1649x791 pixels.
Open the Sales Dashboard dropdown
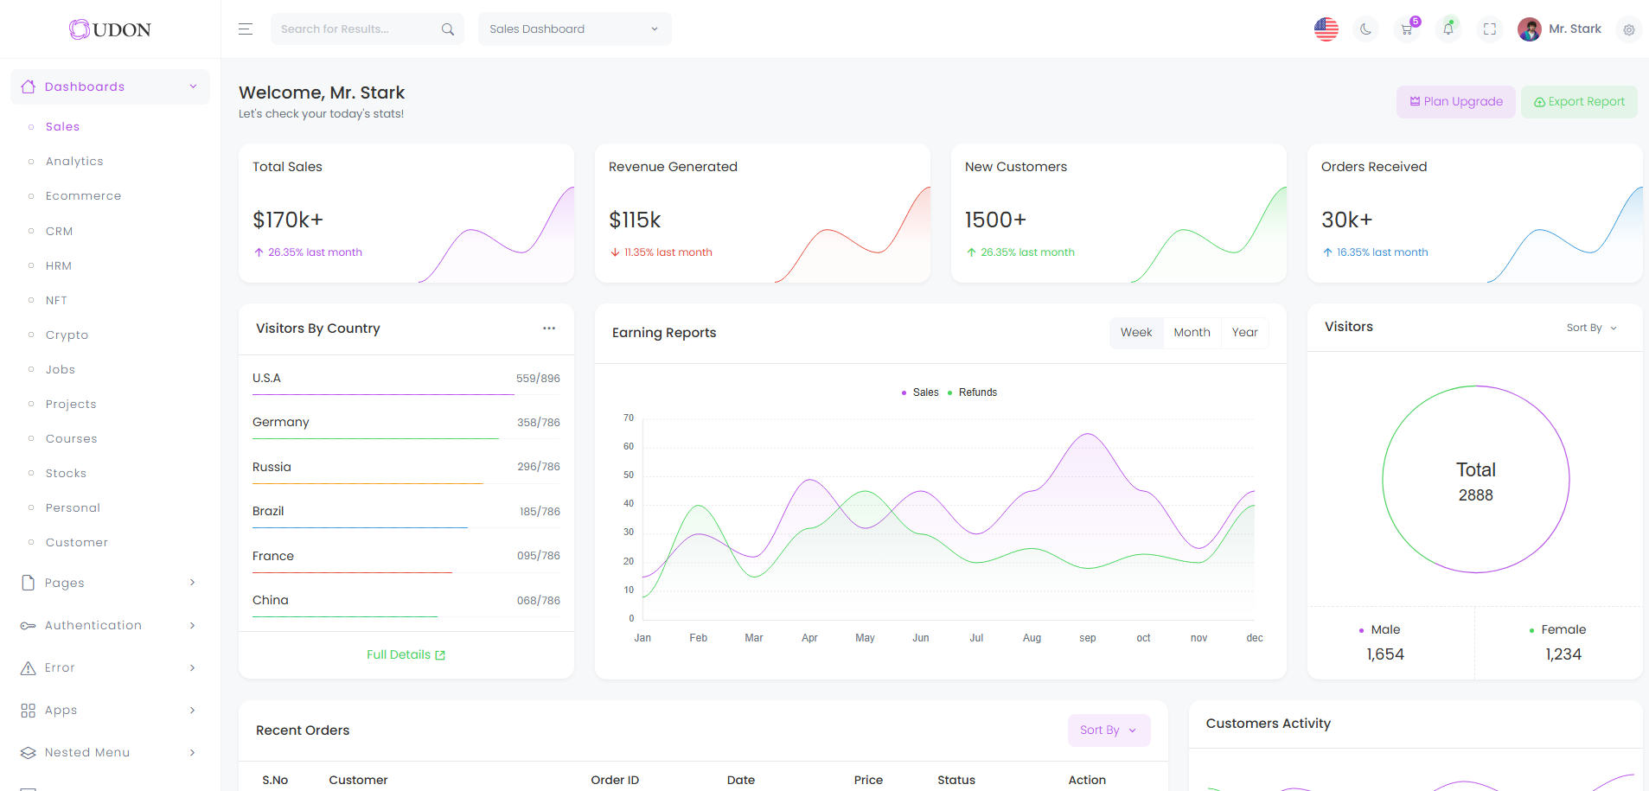(575, 29)
